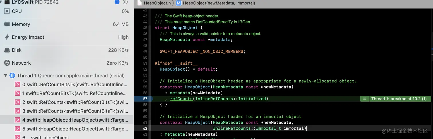Click the Energy Impact lightning icon

[7, 37]
